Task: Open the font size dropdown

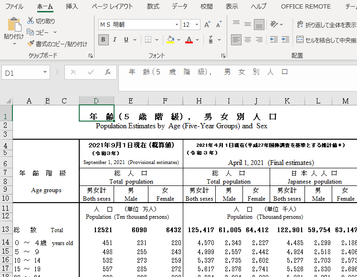Action: coord(197,25)
